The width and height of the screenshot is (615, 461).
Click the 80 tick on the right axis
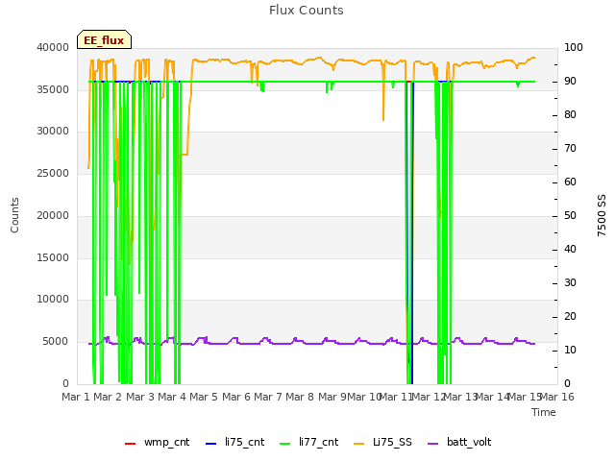[x=570, y=115]
